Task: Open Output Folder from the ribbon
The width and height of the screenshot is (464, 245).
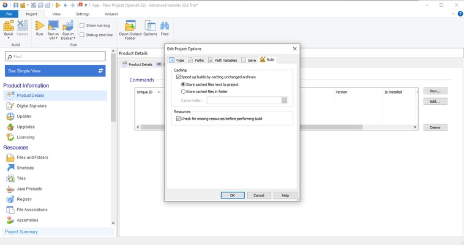Action: (130, 30)
